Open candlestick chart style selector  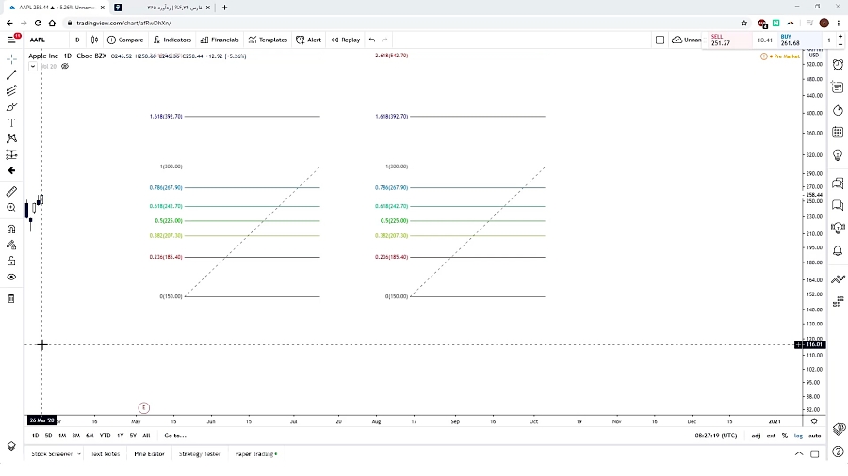tap(94, 40)
